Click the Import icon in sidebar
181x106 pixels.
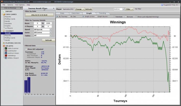point(4,11)
